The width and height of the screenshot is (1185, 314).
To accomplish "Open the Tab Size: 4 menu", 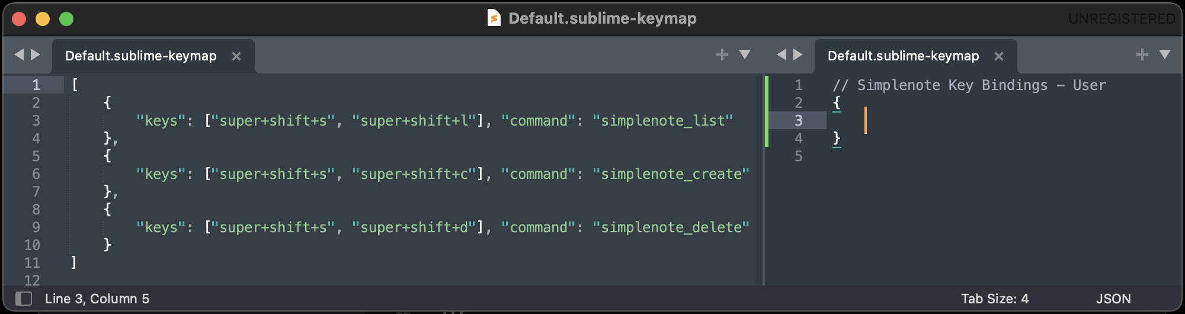I will [995, 299].
